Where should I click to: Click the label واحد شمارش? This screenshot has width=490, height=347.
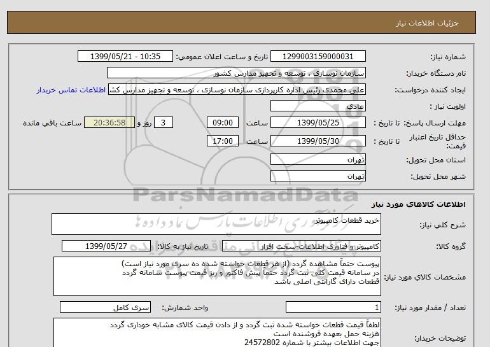tap(185, 308)
